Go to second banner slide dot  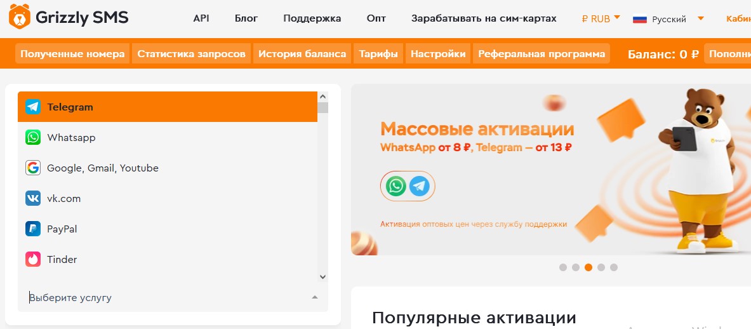click(x=576, y=267)
